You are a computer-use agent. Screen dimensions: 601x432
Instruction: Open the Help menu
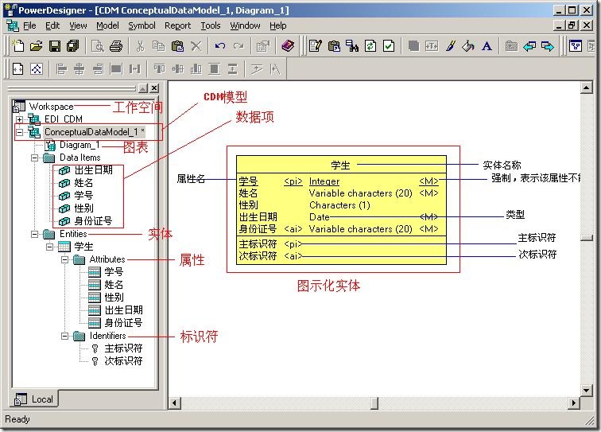(x=278, y=25)
